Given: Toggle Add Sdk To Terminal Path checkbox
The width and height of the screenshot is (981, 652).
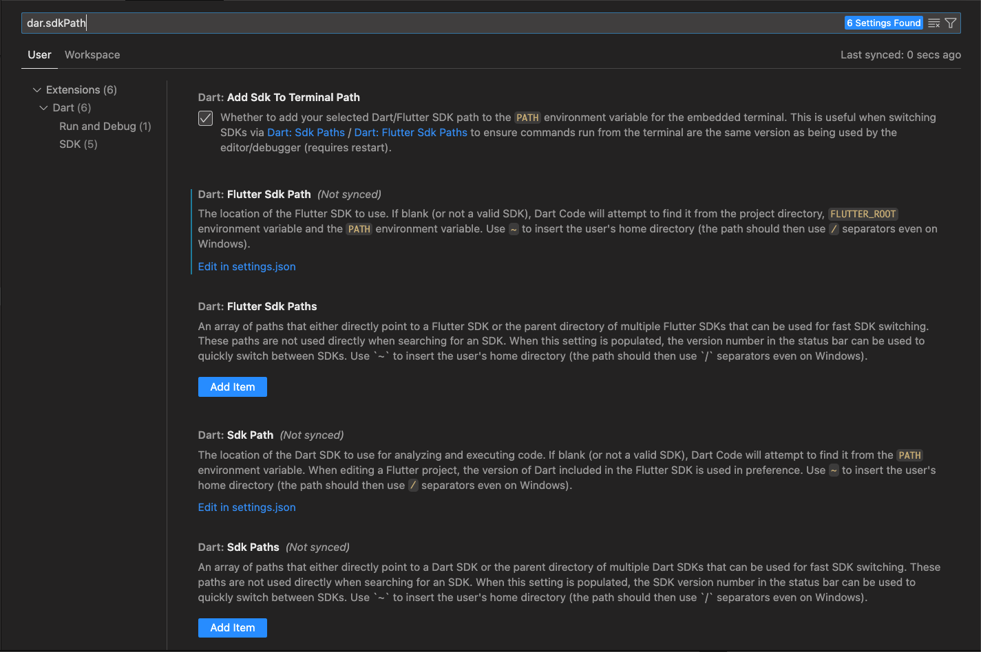Looking at the screenshot, I should 205,118.
